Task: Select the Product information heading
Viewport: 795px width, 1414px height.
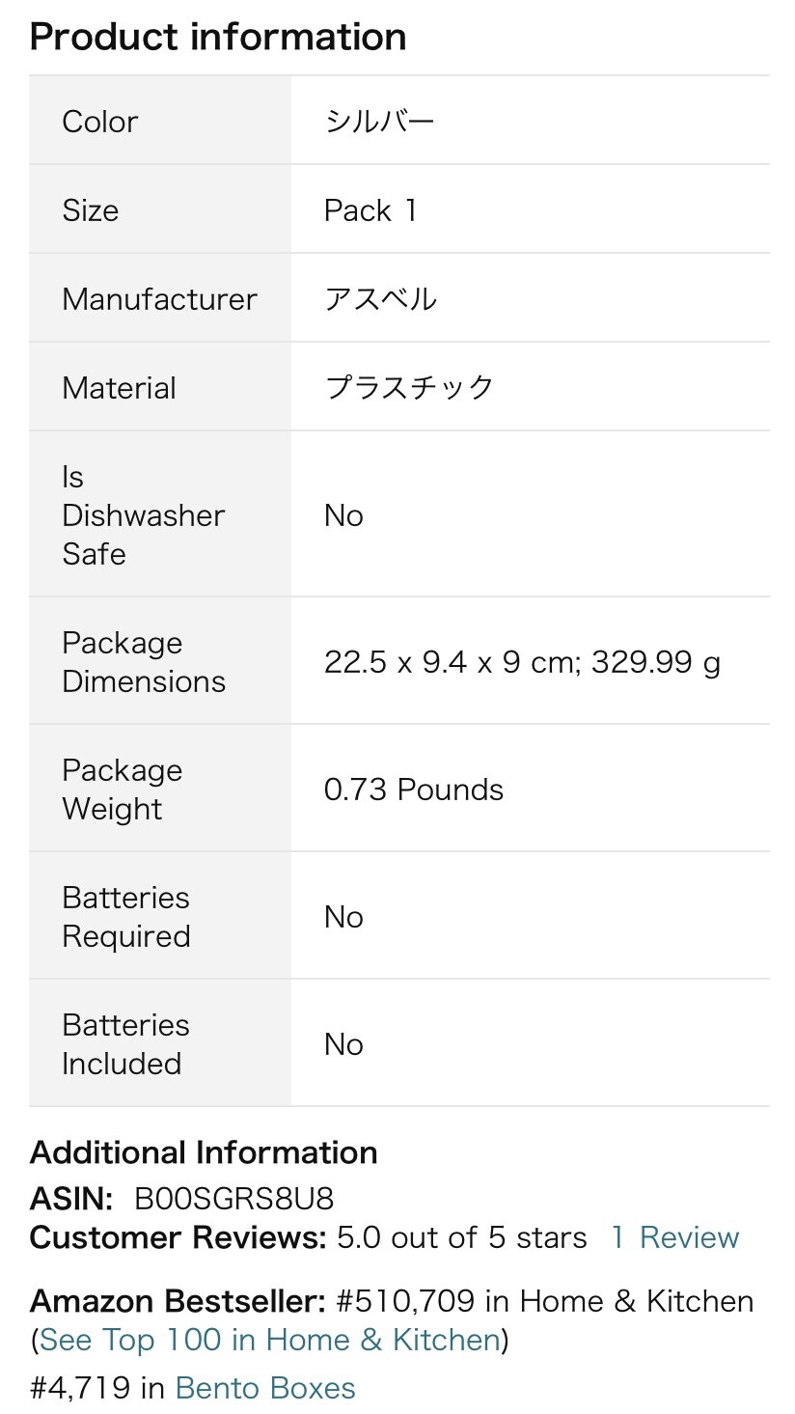Action: [x=218, y=37]
